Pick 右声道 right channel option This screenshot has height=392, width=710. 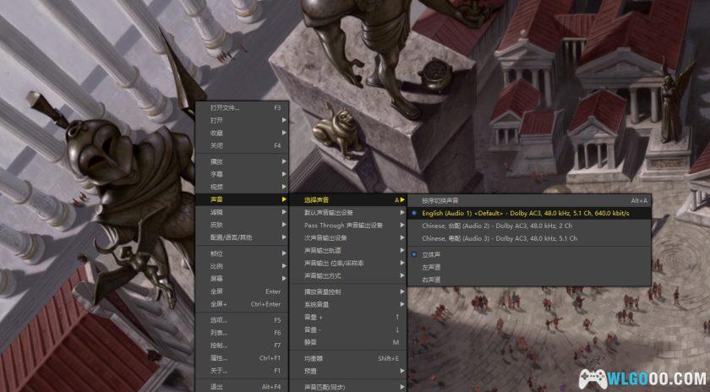tap(434, 279)
